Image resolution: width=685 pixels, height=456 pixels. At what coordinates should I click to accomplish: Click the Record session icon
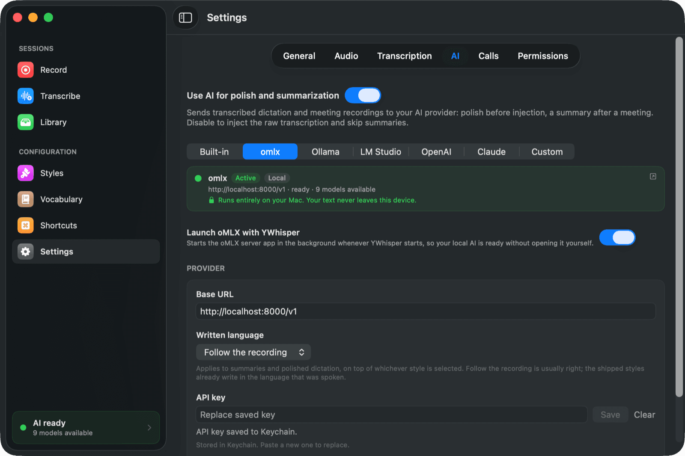tap(26, 70)
